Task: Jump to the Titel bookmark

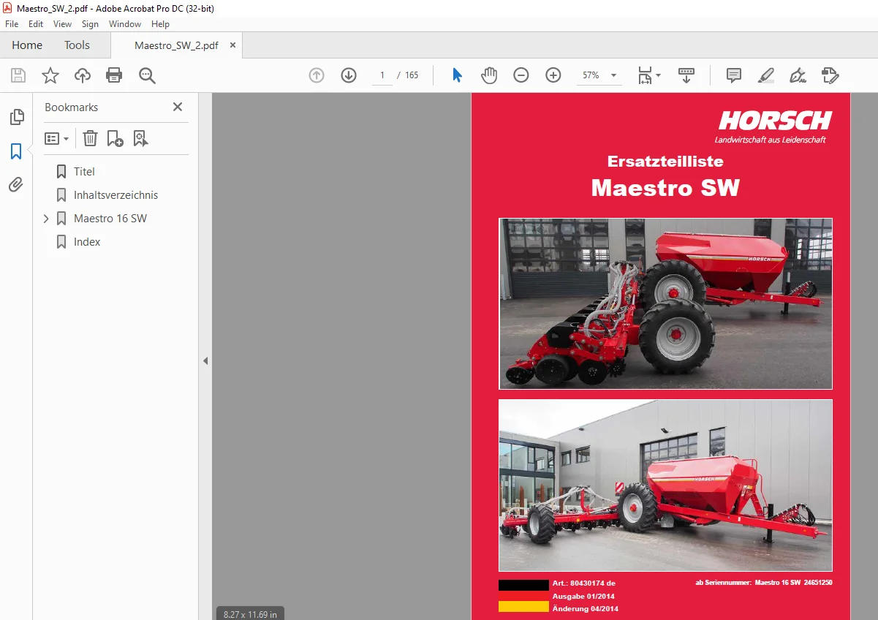Action: [84, 172]
